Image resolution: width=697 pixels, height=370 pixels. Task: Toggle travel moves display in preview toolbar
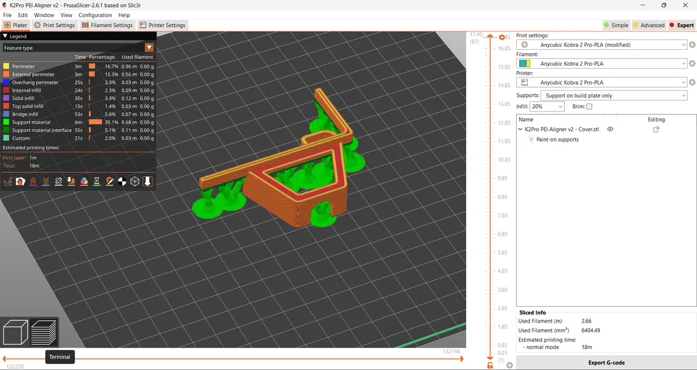click(x=8, y=181)
